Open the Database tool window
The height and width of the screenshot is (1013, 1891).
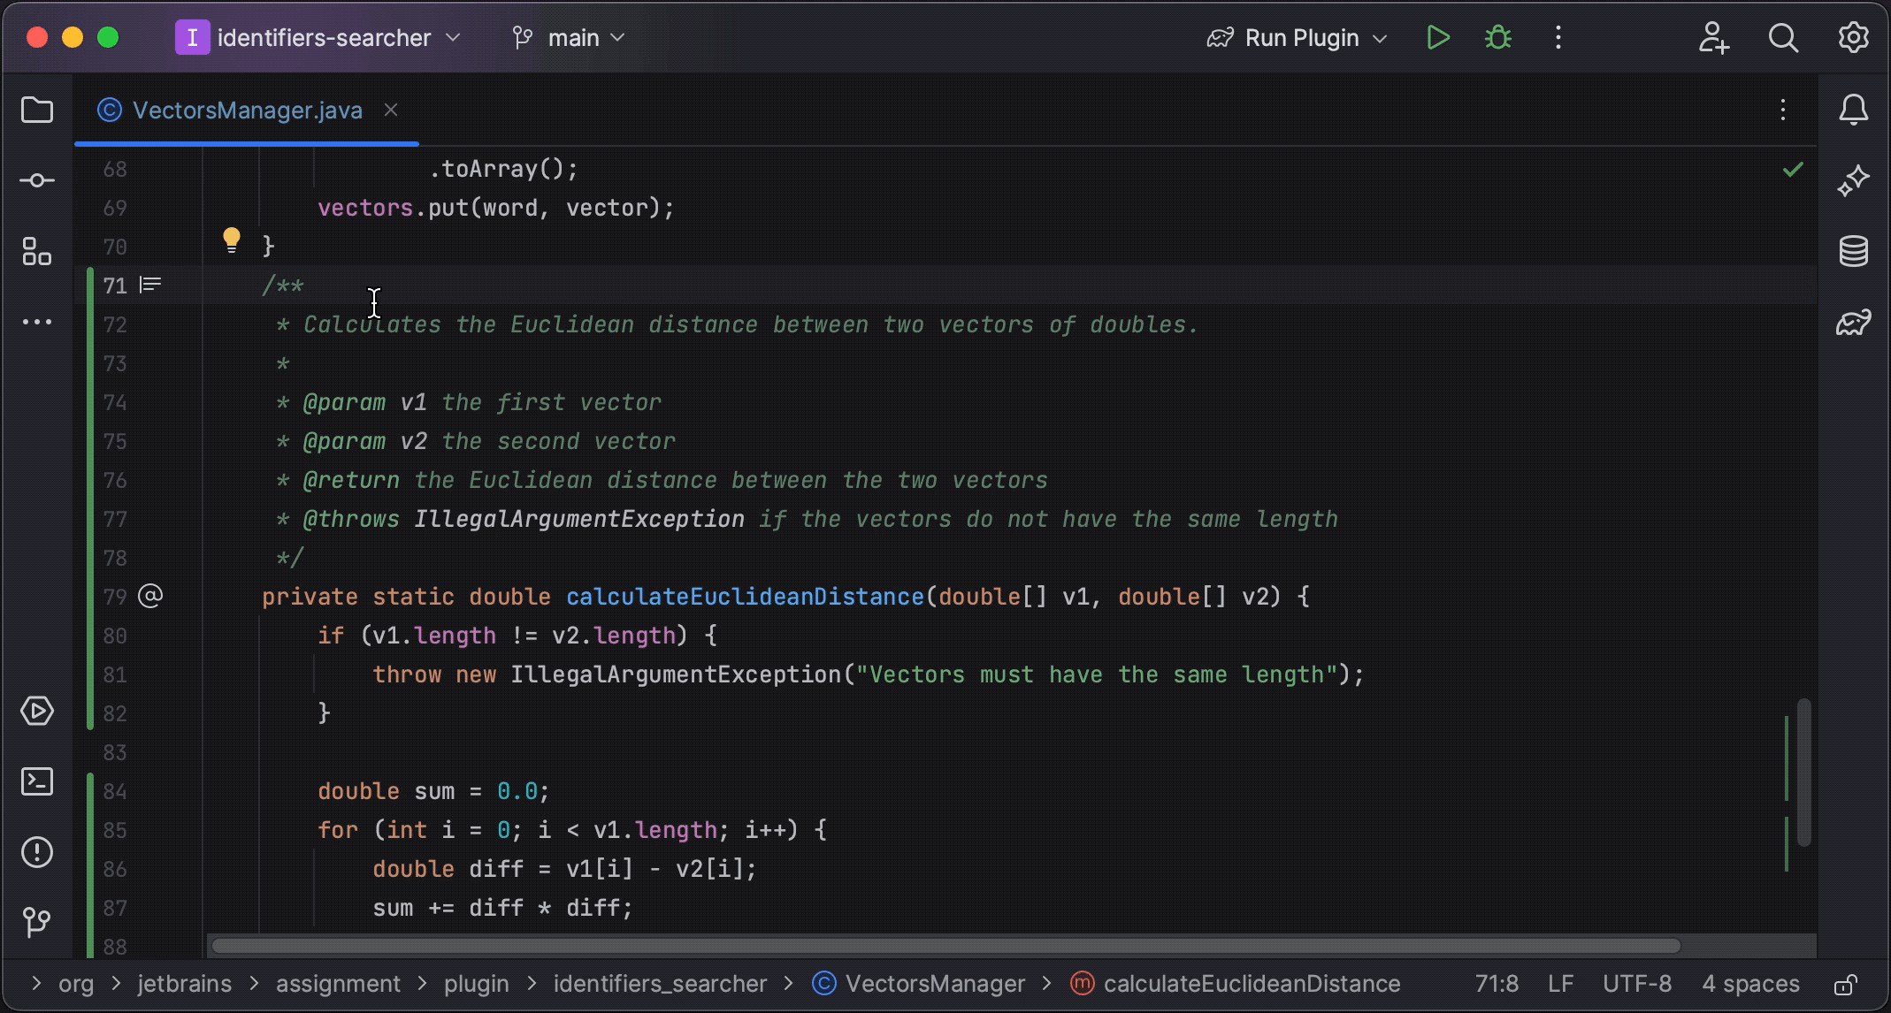[x=1855, y=251]
